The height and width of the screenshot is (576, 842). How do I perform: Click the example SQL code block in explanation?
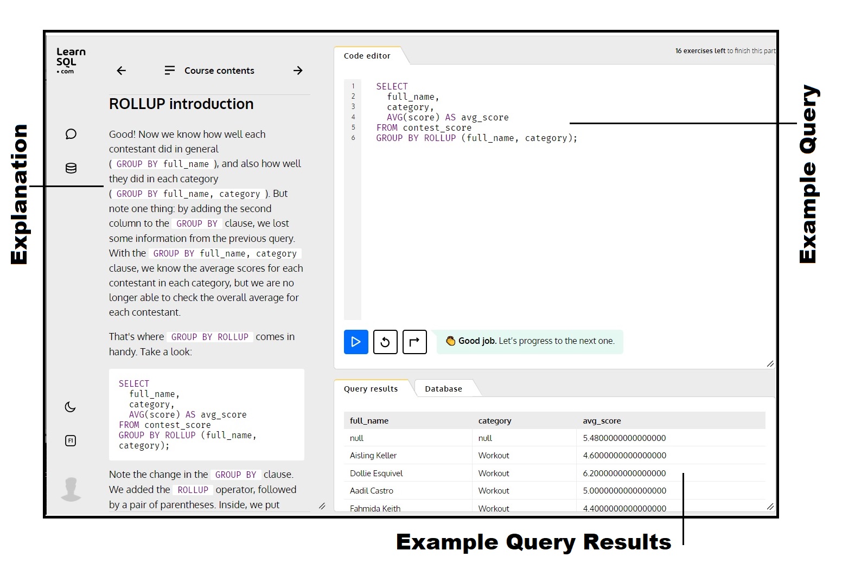pyautogui.click(x=207, y=415)
